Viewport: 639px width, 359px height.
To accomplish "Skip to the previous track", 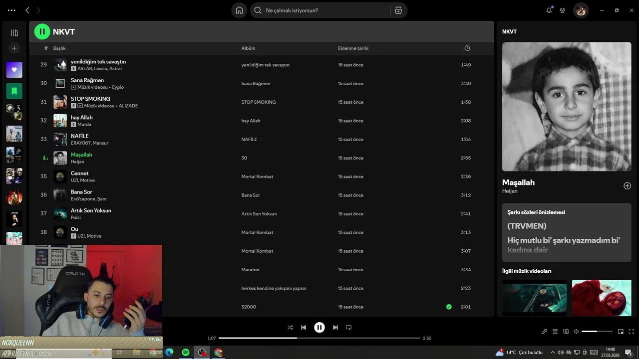I will point(304,328).
